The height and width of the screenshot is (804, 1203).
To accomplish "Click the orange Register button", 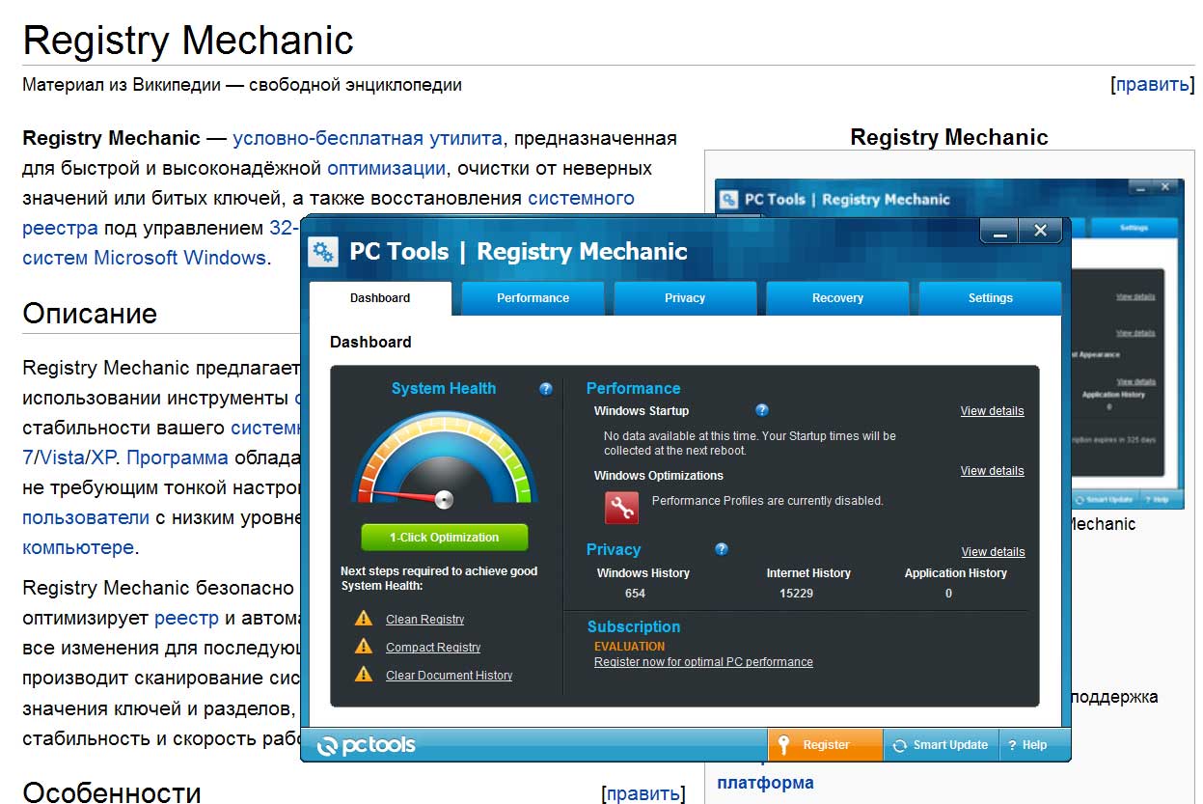I will coord(826,745).
